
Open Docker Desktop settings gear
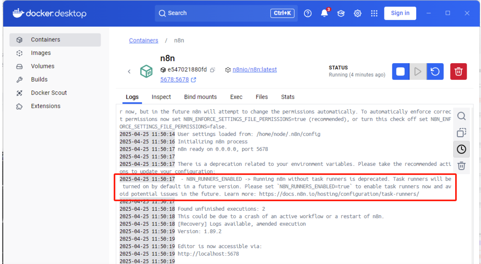358,13
